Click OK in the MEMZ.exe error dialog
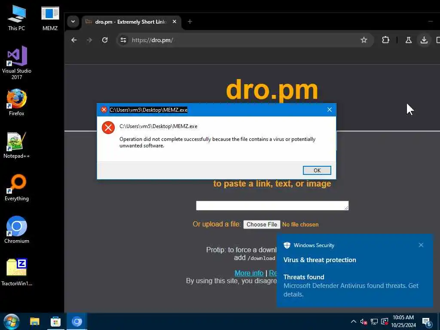Image resolution: width=440 pixels, height=330 pixels. tap(317, 170)
